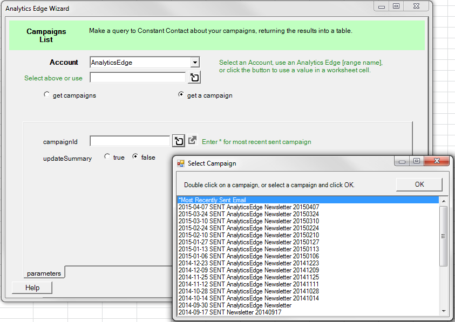Set updateSummary to true

click(x=107, y=156)
